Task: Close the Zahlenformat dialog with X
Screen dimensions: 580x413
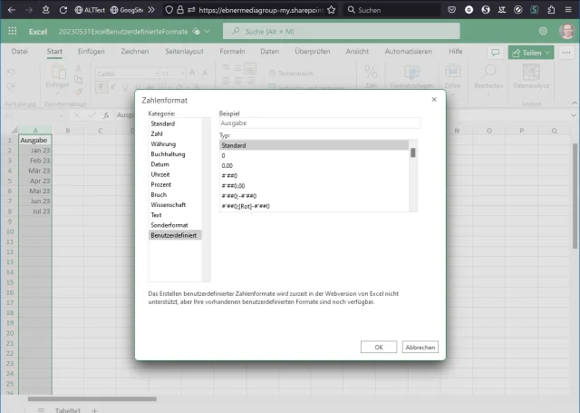Action: click(x=433, y=99)
